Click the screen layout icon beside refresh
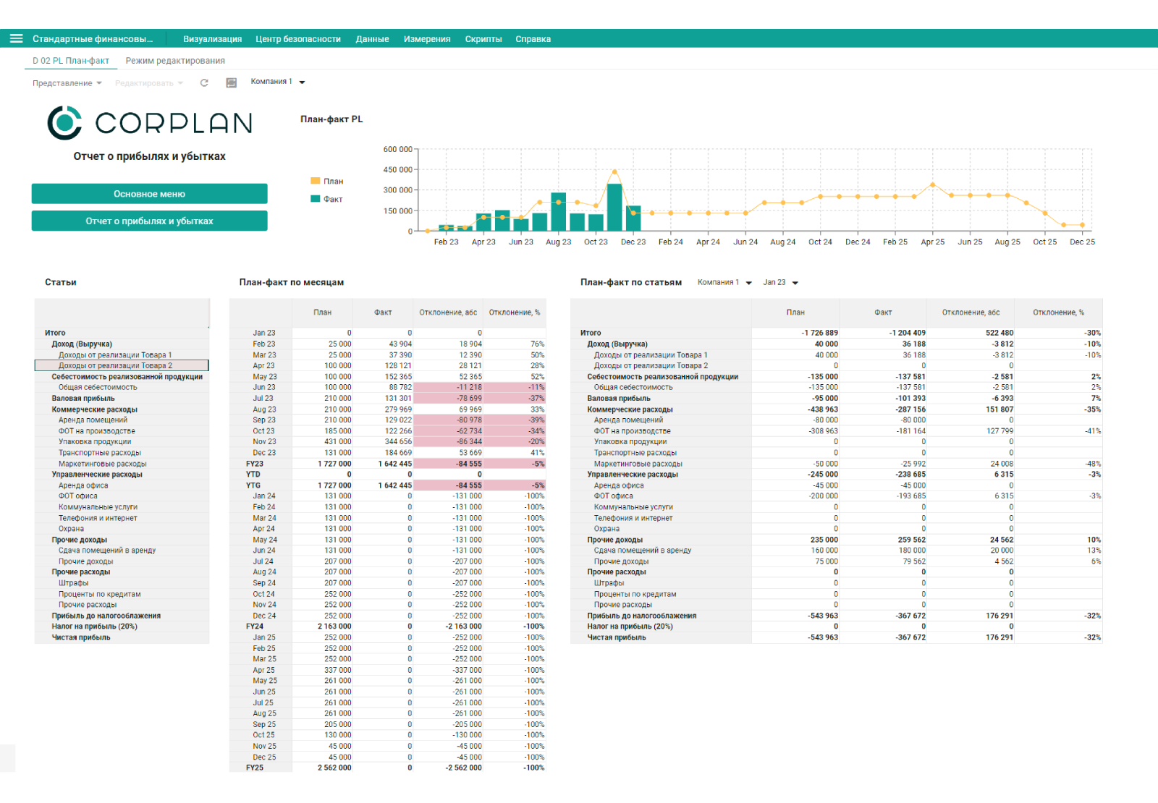Viewport: 1158px width, 803px height. coord(232,83)
